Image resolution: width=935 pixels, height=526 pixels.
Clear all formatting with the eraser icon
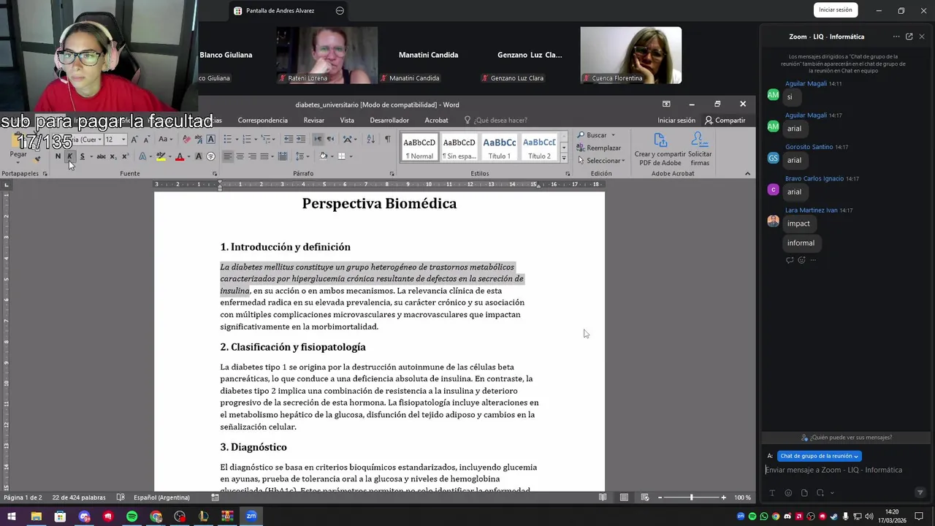pos(186,139)
